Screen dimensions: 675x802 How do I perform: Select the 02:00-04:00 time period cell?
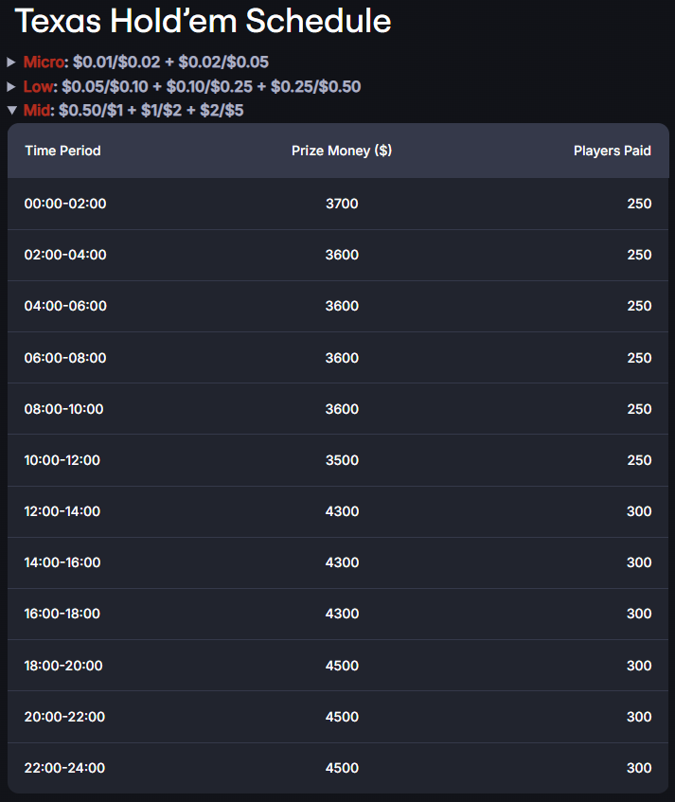pos(65,255)
